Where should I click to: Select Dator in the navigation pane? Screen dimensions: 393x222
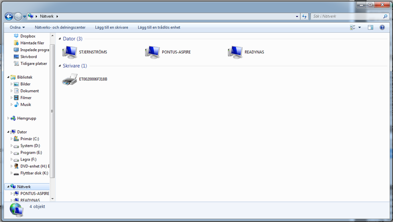point(22,132)
